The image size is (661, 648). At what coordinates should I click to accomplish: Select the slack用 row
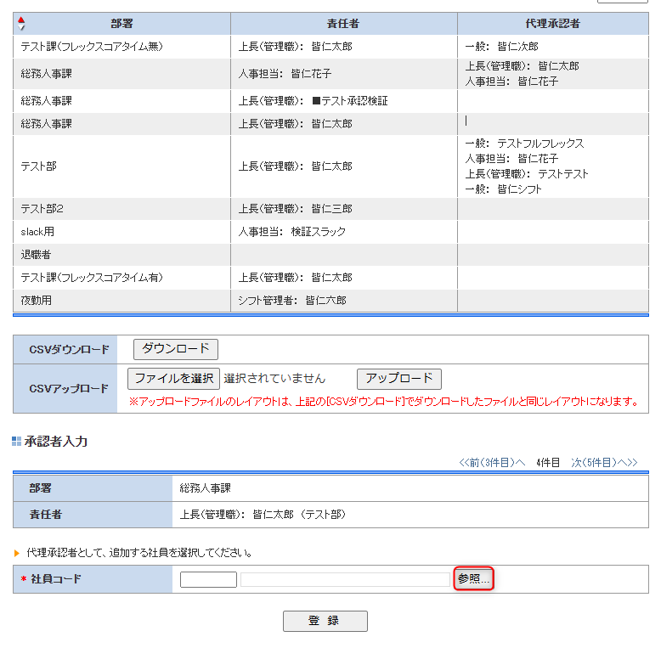[330, 232]
